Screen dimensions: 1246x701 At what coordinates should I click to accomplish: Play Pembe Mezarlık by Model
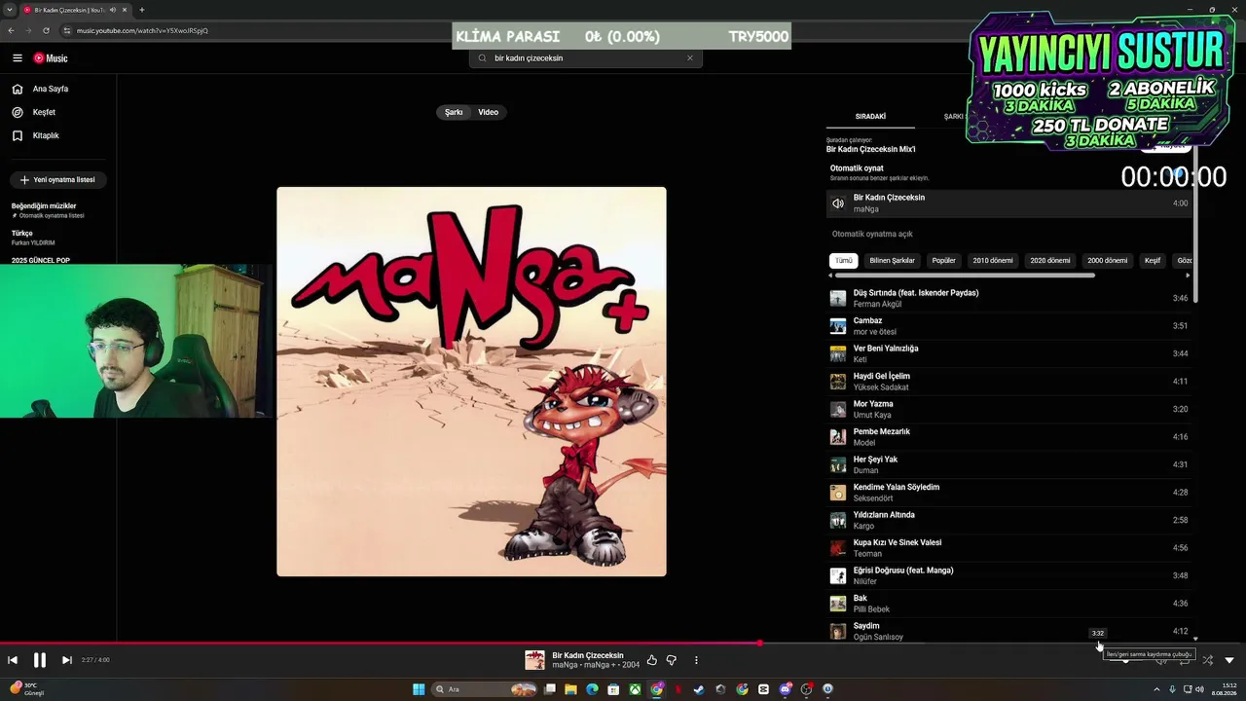(x=1008, y=437)
